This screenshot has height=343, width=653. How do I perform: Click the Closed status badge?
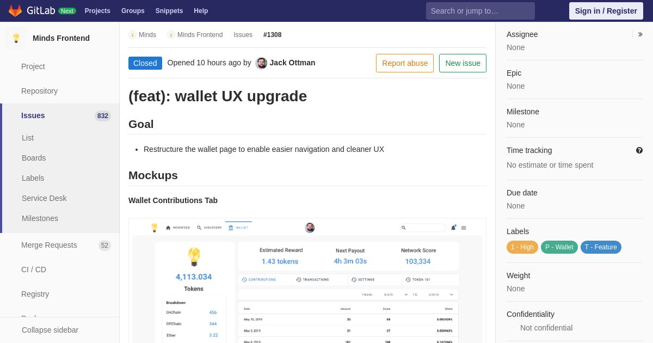click(x=145, y=63)
